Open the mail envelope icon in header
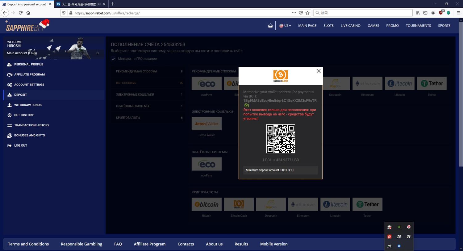The height and width of the screenshot is (251, 463). (270, 26)
